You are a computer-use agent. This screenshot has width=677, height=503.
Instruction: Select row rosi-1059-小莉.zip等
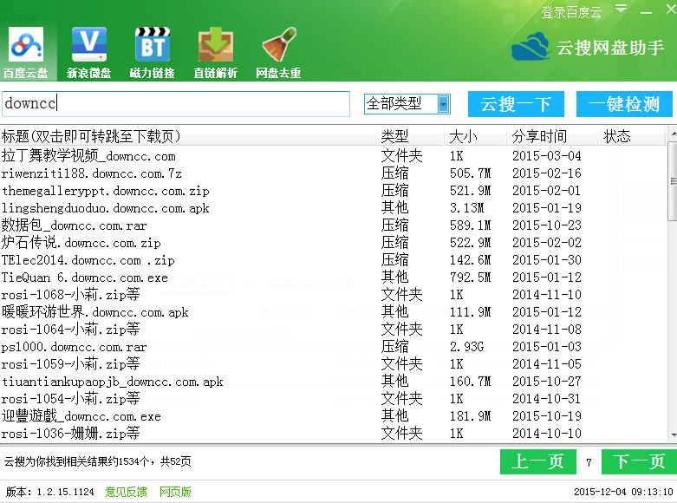click(x=333, y=364)
